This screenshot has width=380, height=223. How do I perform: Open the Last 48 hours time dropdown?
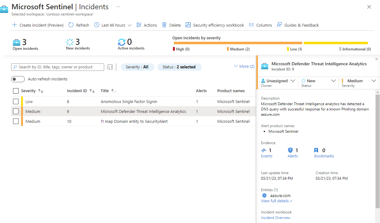[x=113, y=25]
